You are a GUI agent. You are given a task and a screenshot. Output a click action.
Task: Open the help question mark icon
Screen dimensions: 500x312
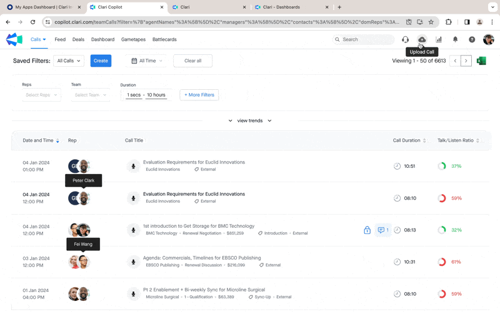pos(472,39)
